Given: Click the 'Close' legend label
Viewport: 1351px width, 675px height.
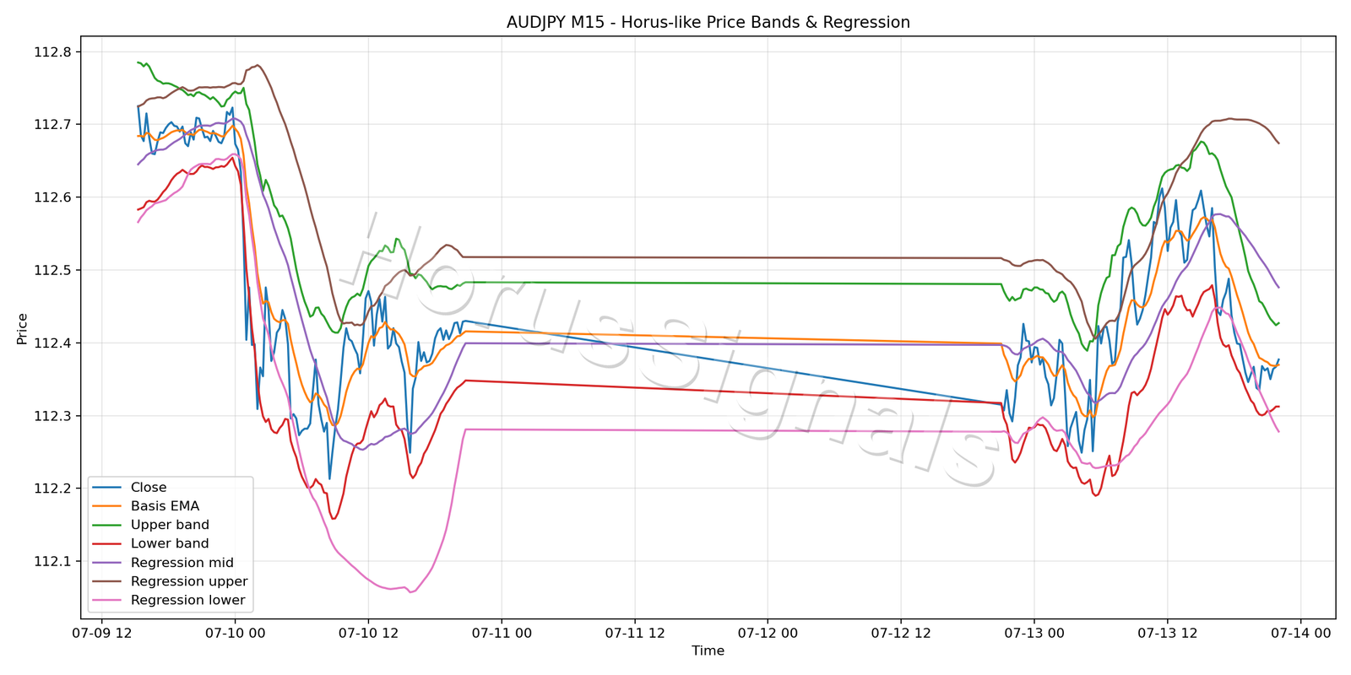Looking at the screenshot, I should (x=149, y=488).
